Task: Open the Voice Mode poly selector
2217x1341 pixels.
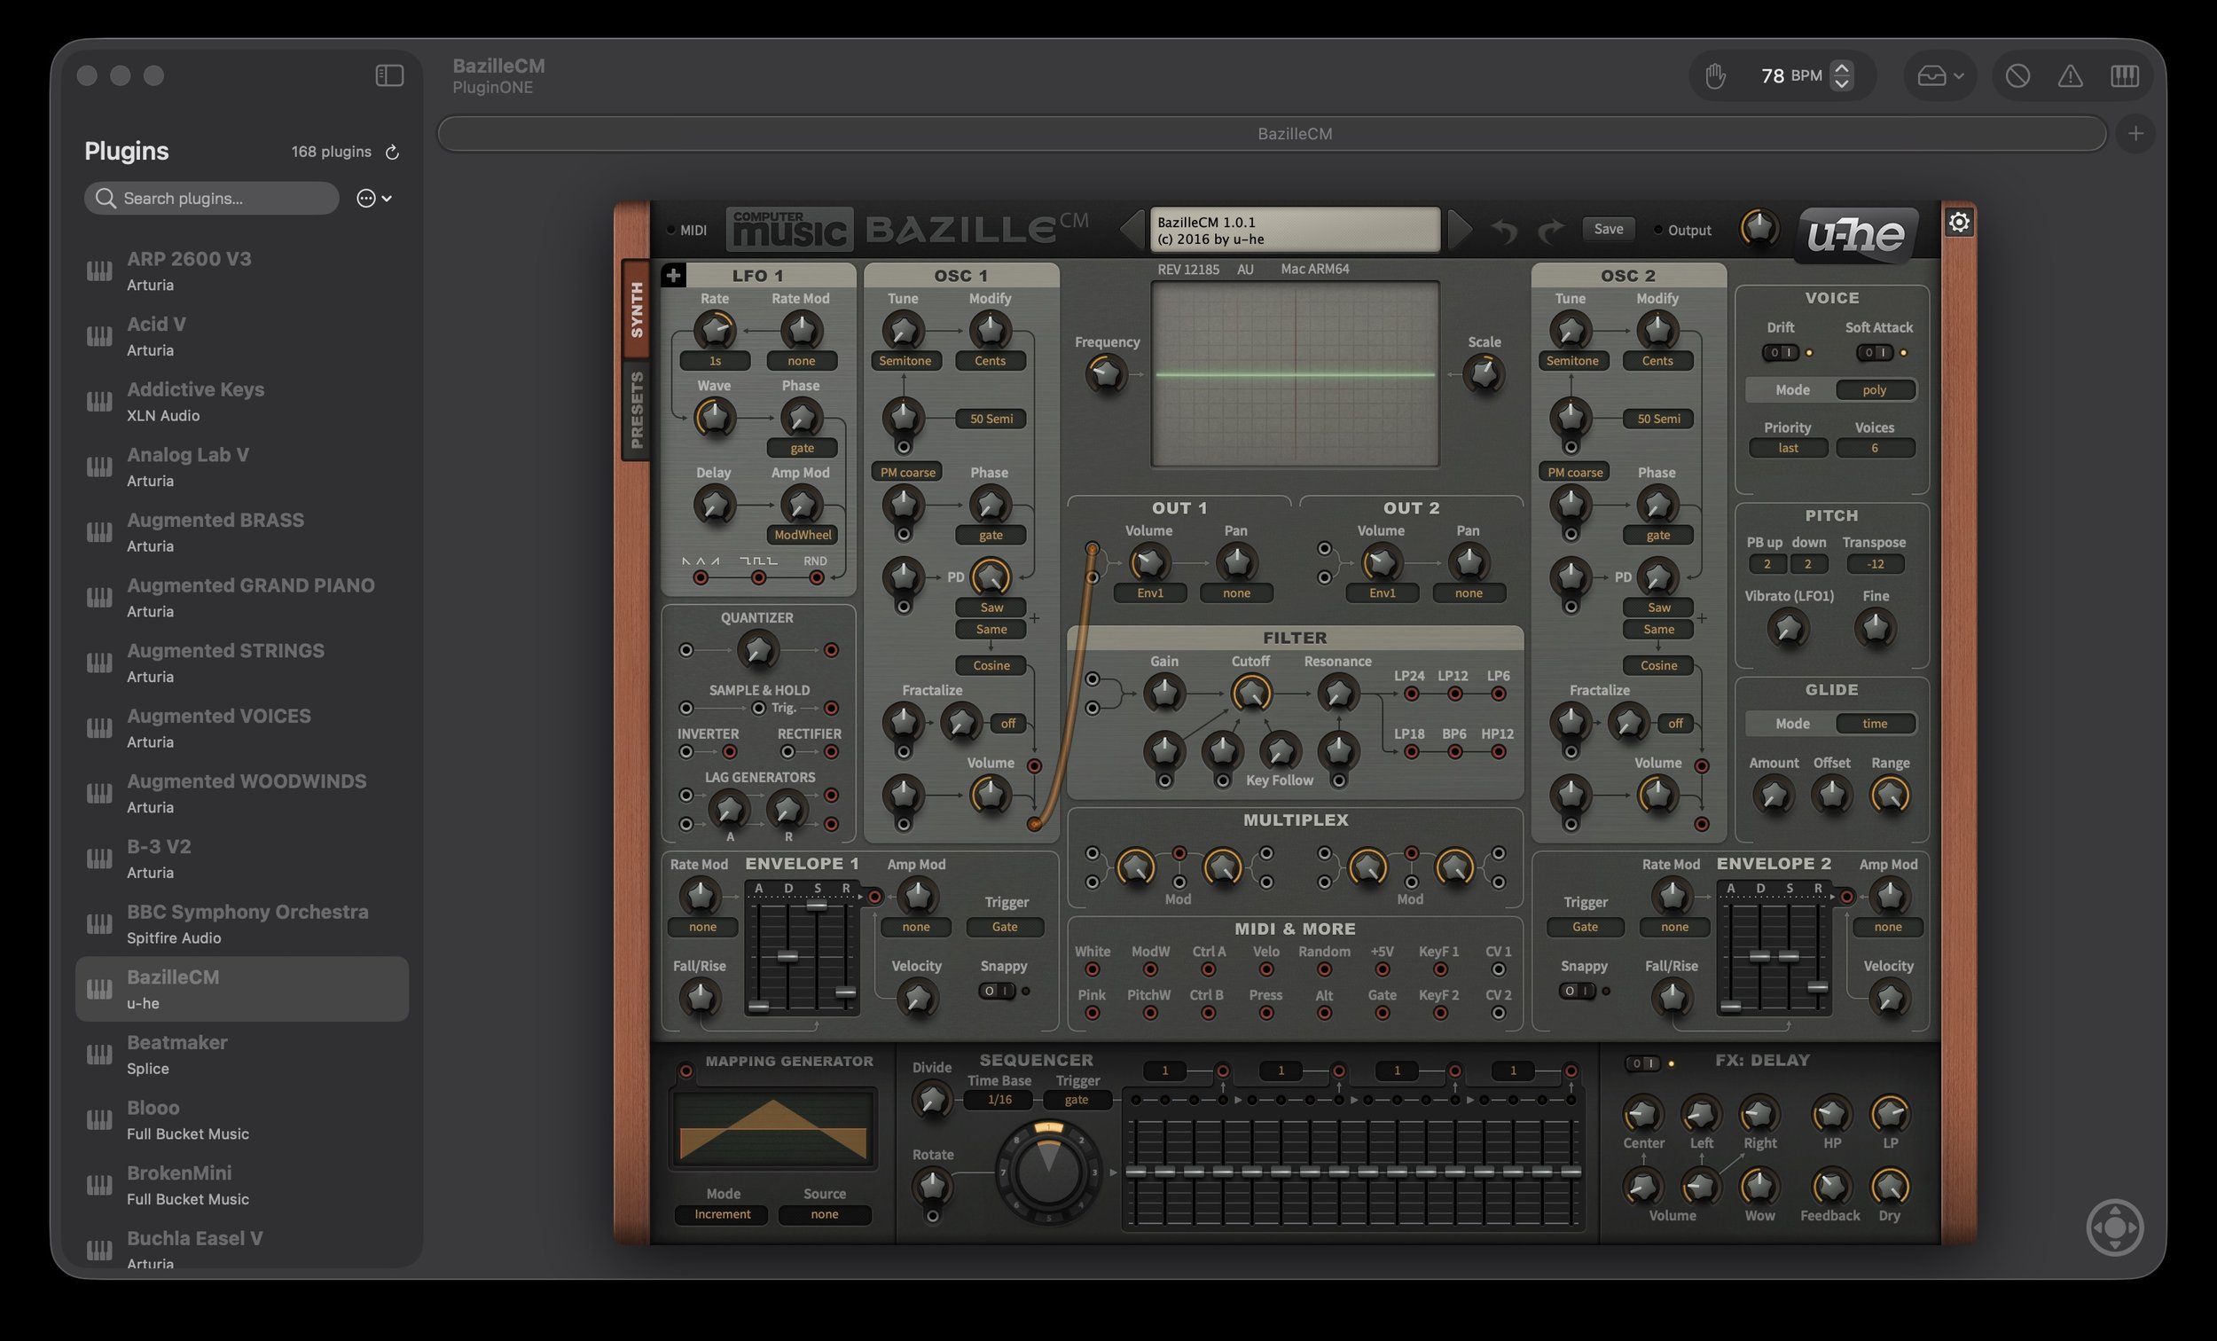Action: (1874, 389)
